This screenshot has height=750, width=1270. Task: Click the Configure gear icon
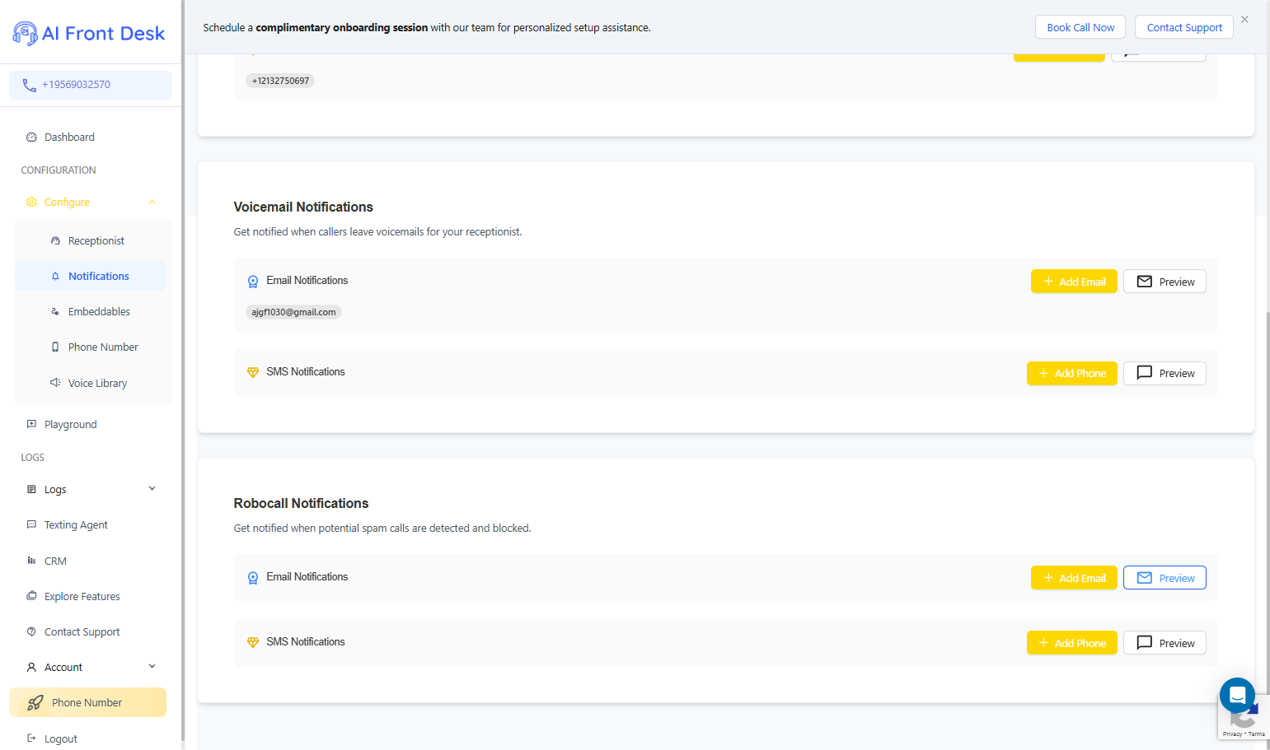[x=31, y=203]
